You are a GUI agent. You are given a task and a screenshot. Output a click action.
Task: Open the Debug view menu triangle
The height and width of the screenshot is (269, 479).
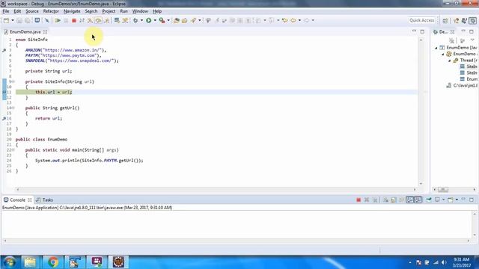tap(472, 40)
